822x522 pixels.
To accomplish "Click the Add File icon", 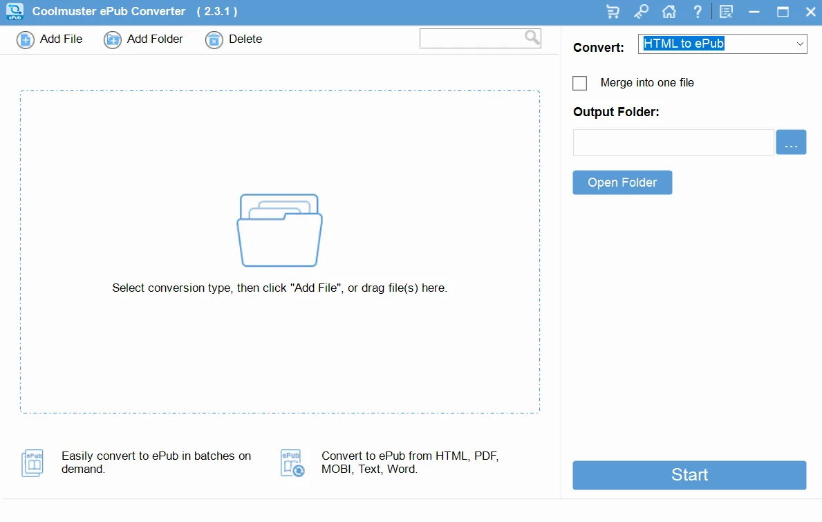I will tap(25, 40).
